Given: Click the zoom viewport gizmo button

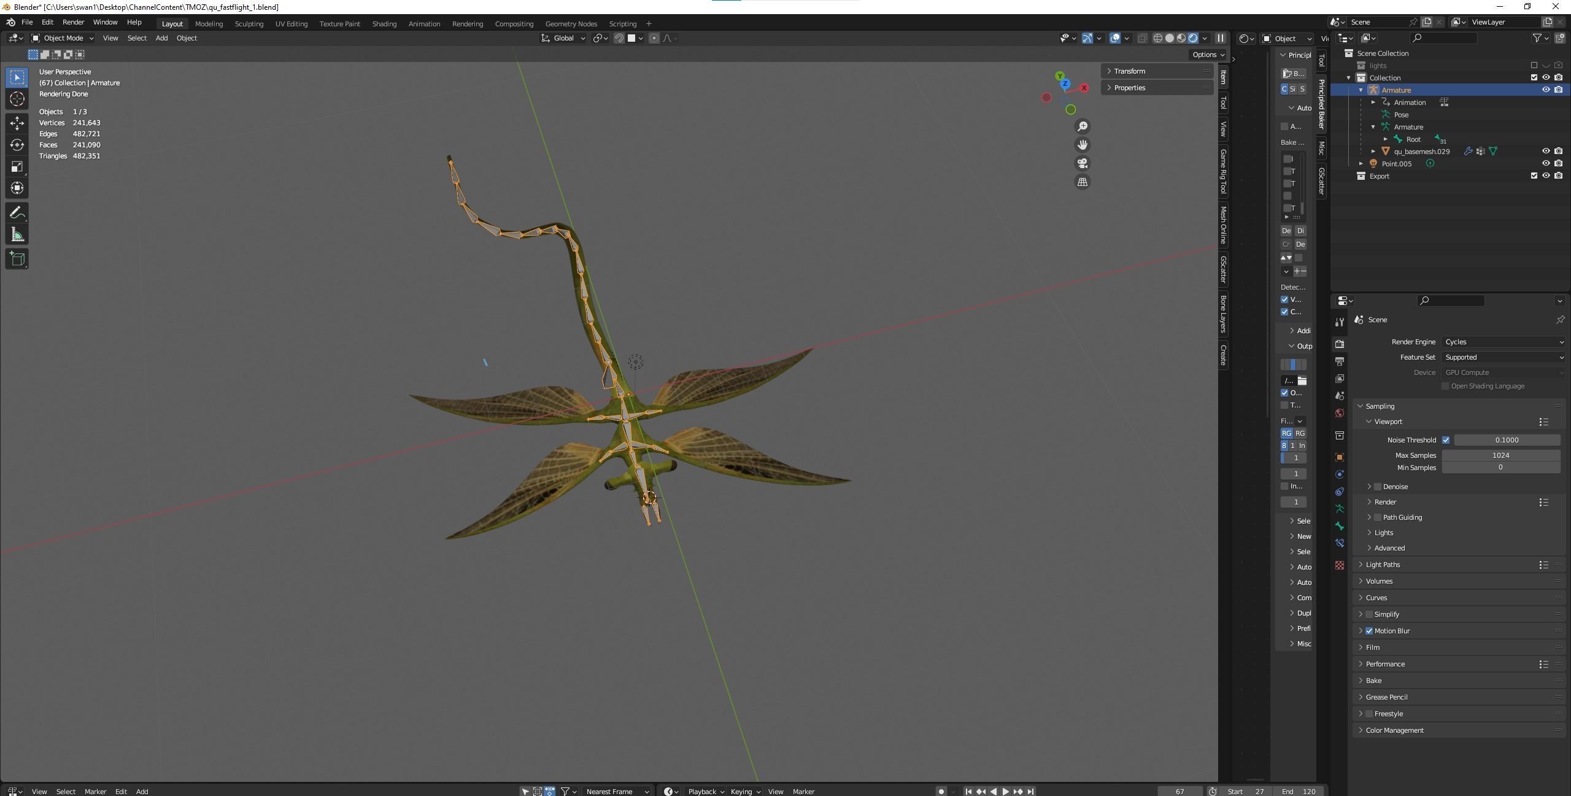Looking at the screenshot, I should (1083, 126).
